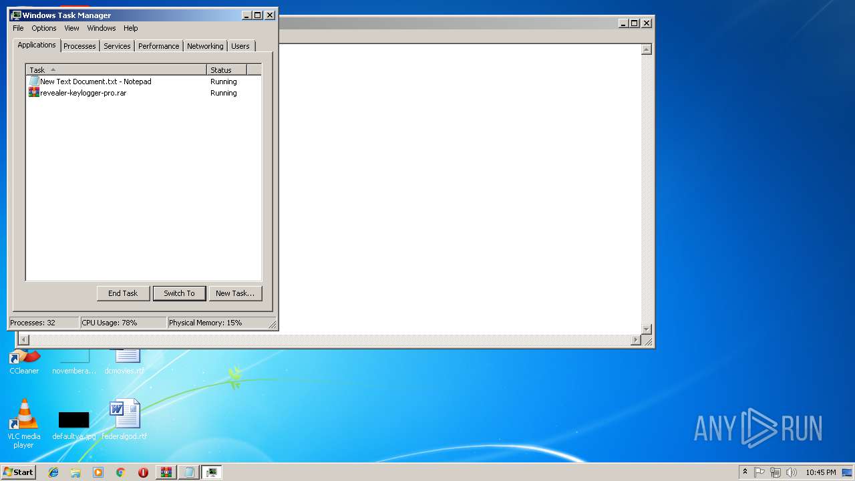Click the New Task... button
Image resolution: width=855 pixels, height=481 pixels.
tap(235, 293)
